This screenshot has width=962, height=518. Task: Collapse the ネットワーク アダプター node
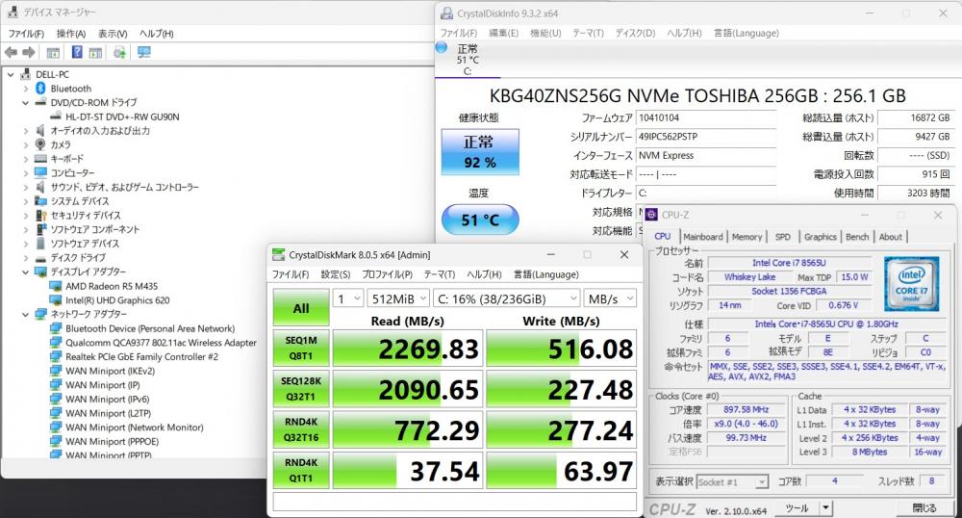(x=26, y=314)
